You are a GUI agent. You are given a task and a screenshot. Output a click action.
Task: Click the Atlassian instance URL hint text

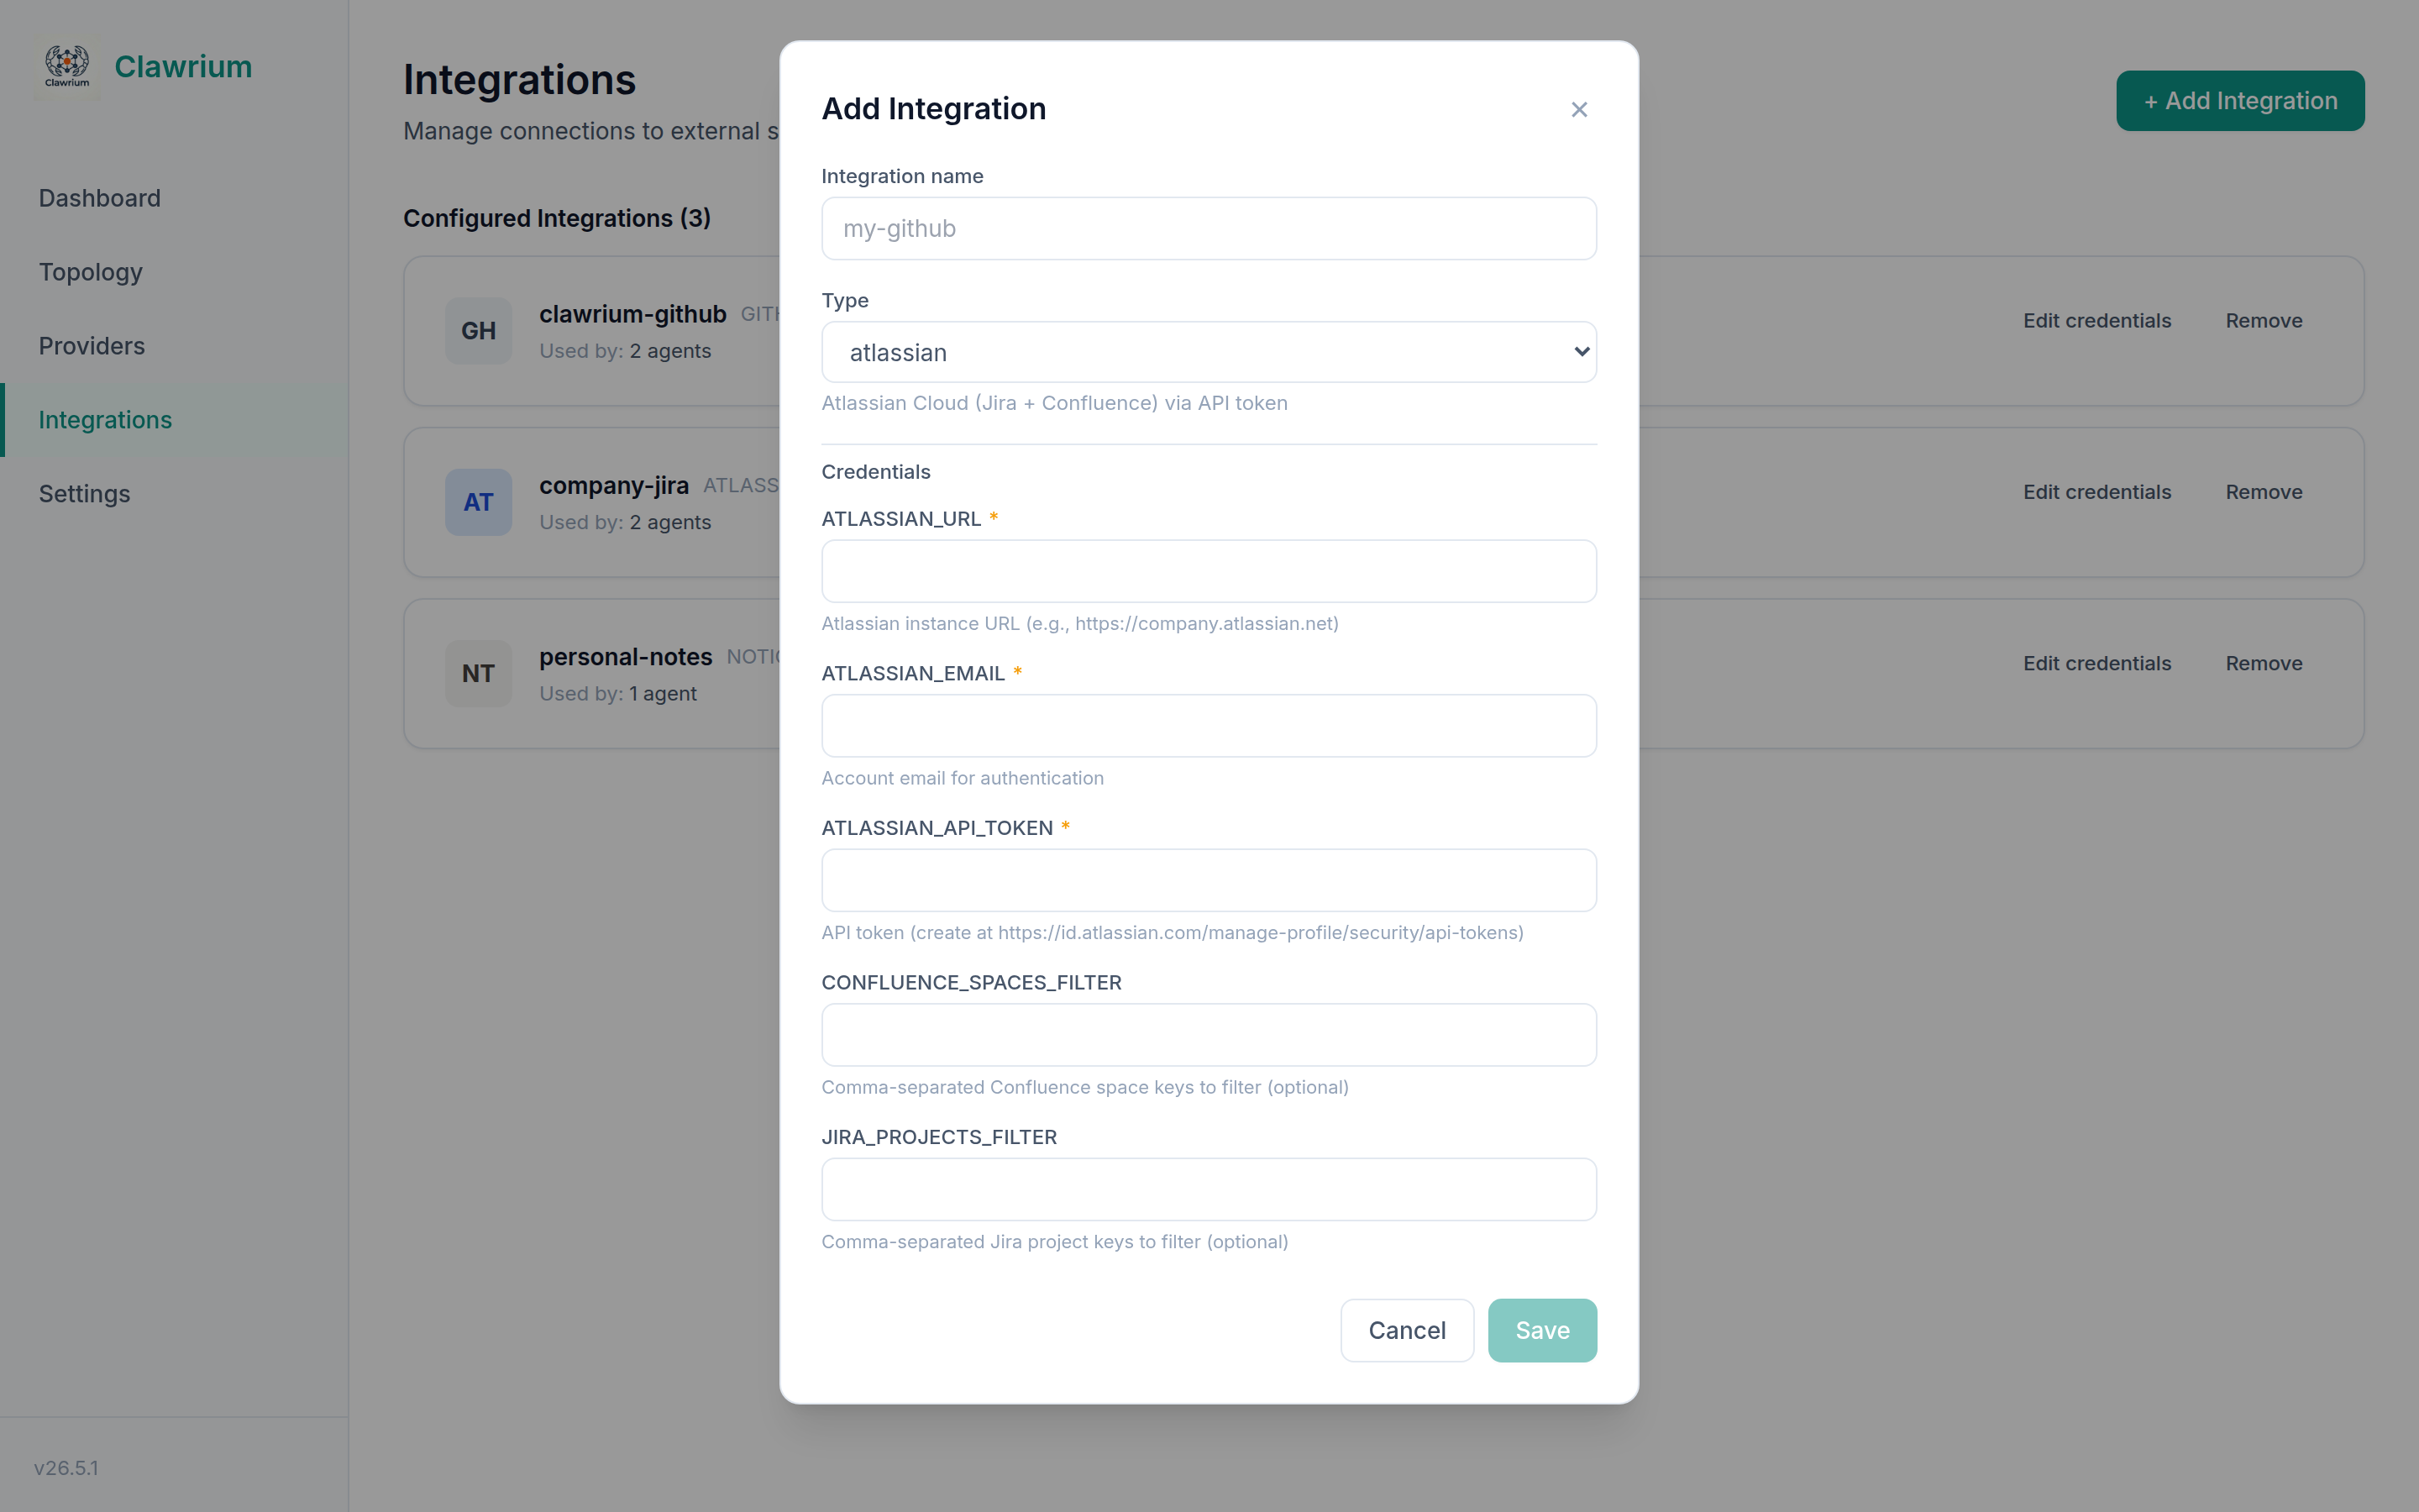1079,624
